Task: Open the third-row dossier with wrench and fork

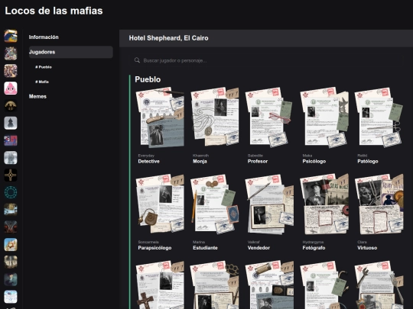Action: 379,285
